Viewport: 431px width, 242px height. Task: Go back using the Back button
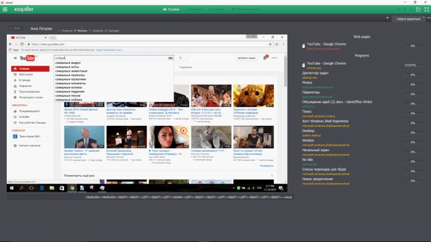point(15,28)
